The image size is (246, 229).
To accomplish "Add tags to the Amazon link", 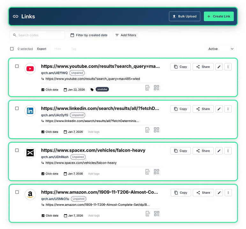I will tap(94, 216).
